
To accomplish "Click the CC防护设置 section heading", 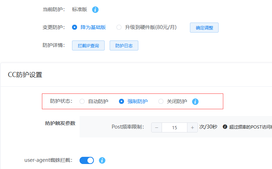I will click(25, 75).
